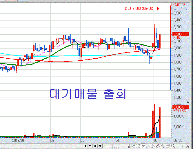The height and width of the screenshot is (149, 193).
Task: Click the 1,800 price axis label
Action: 177,62
